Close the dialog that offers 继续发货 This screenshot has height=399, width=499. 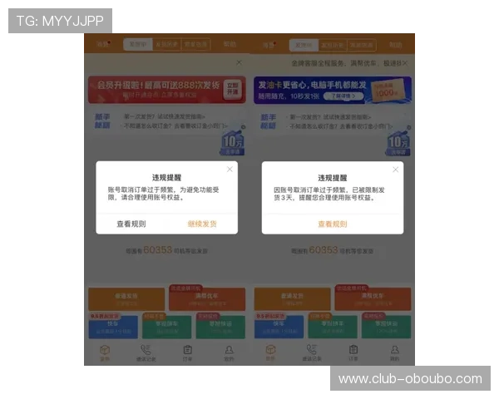pos(230,170)
